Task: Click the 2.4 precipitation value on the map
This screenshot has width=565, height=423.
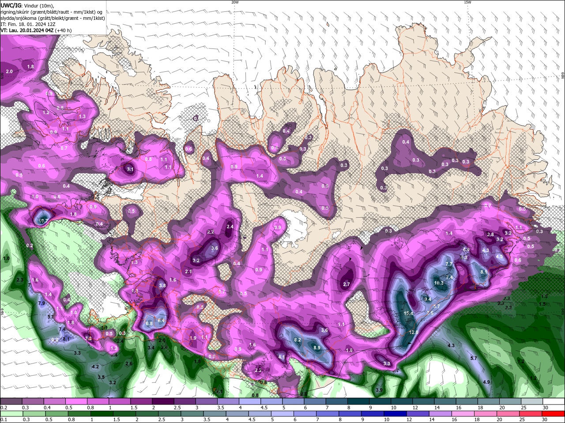Action: (230, 226)
